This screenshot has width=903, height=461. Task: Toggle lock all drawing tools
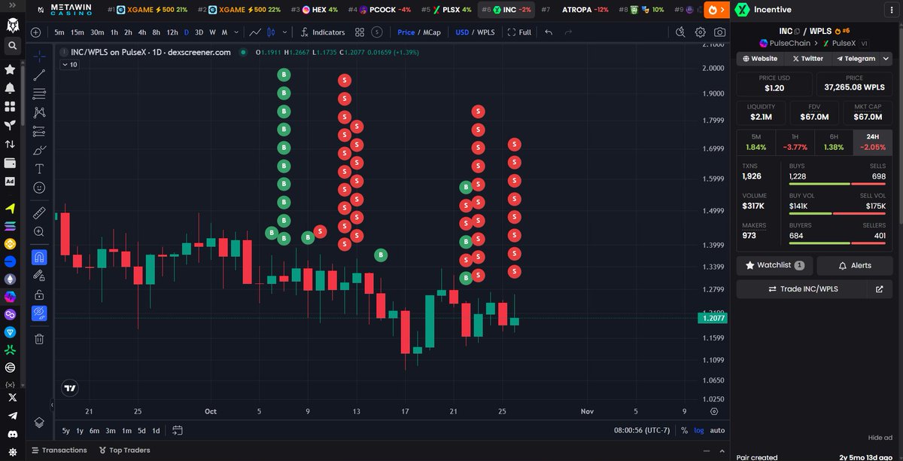click(39, 295)
